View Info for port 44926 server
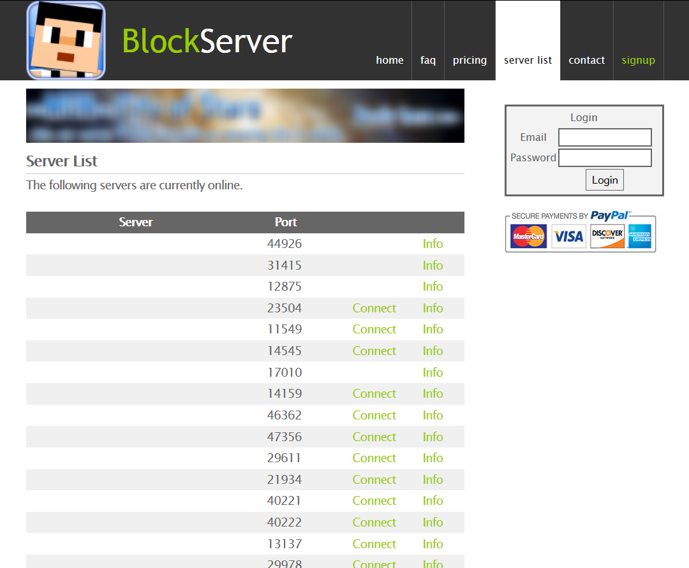Viewport: 689px width, 568px height. [x=433, y=244]
